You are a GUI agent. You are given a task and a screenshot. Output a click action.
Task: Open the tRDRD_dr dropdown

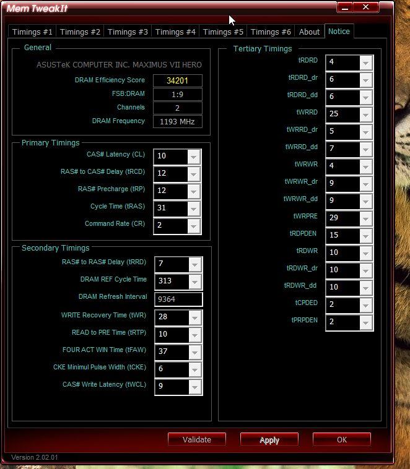[365, 80]
